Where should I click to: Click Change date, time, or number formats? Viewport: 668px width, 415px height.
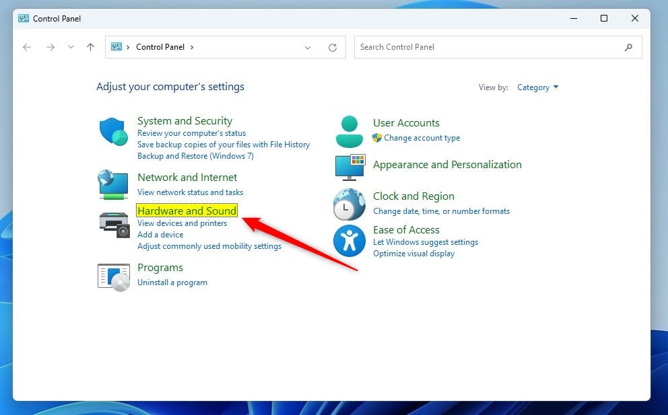point(441,211)
